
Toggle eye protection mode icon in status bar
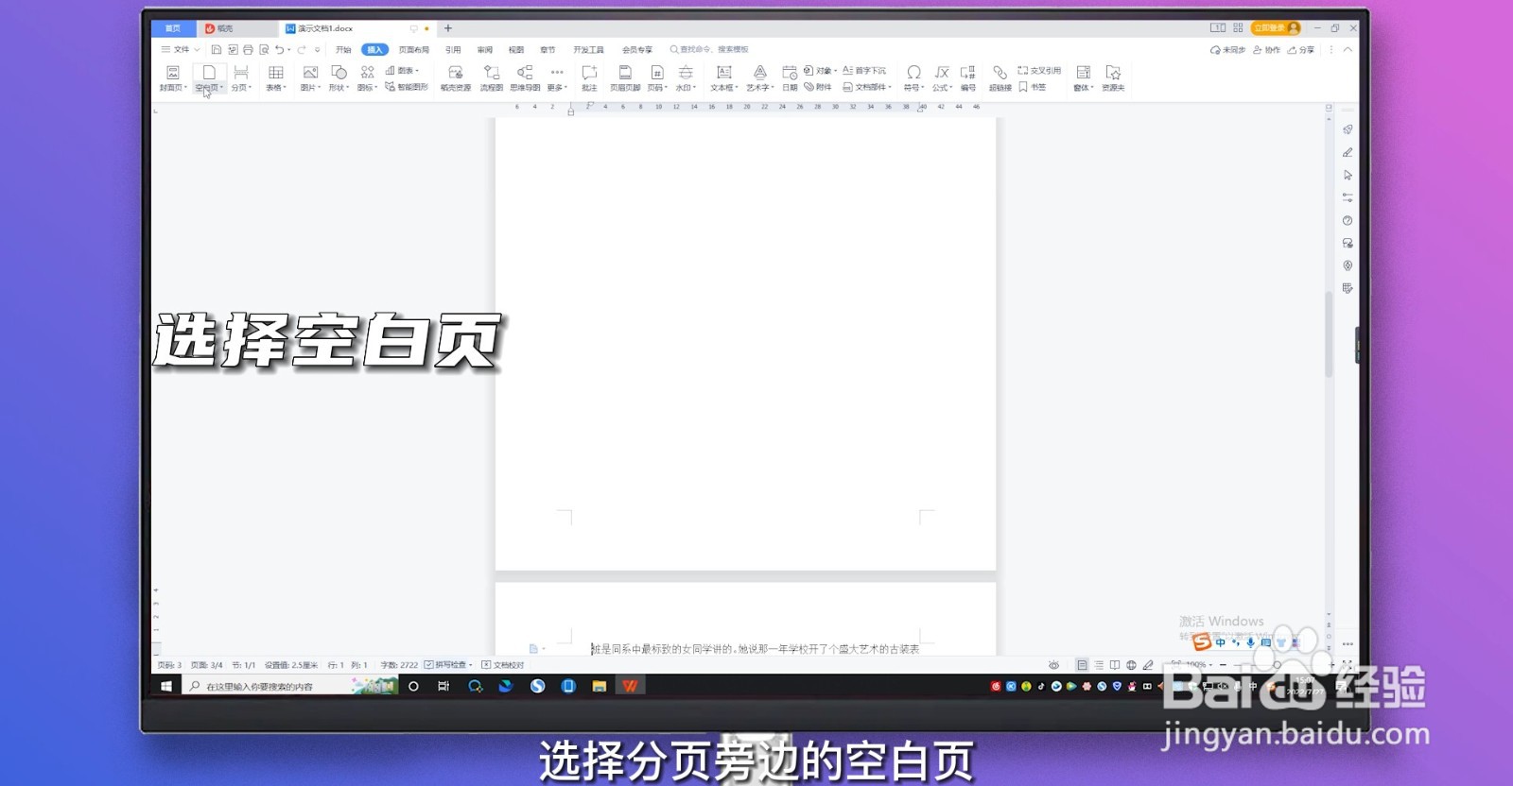tap(1053, 665)
